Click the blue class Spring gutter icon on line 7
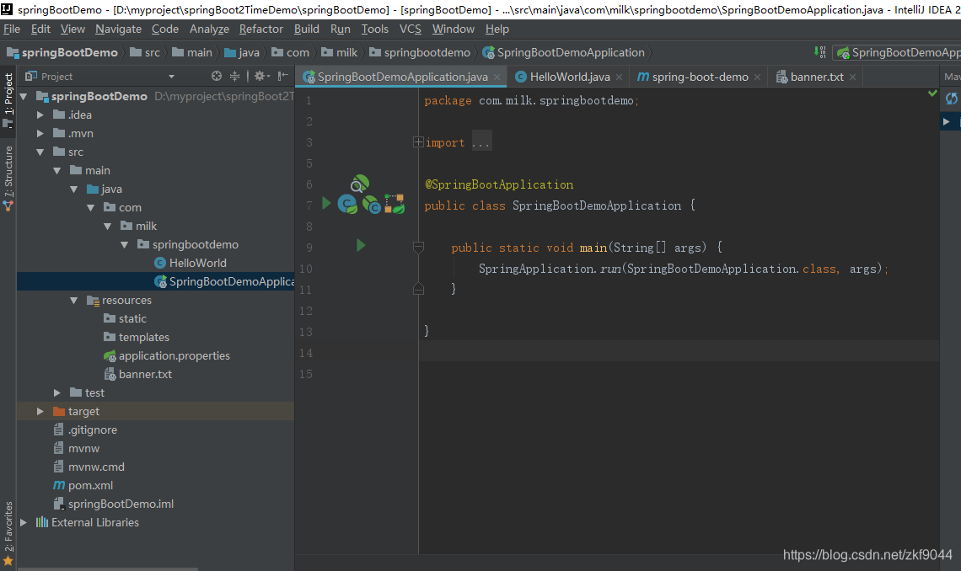The height and width of the screenshot is (571, 961). 347,205
